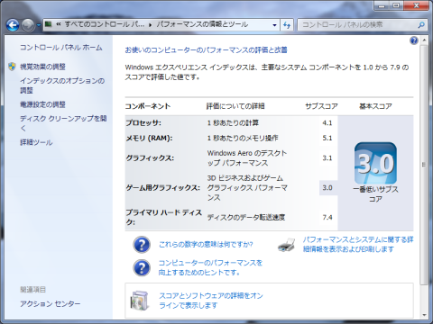Click the gaming graphics subscore 3.0
Image resolution: width=433 pixels, height=324 pixels.
pyautogui.click(x=327, y=188)
